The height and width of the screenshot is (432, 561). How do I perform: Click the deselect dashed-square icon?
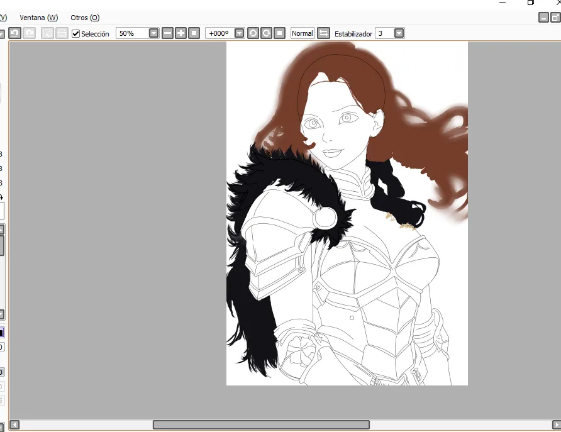click(x=47, y=33)
